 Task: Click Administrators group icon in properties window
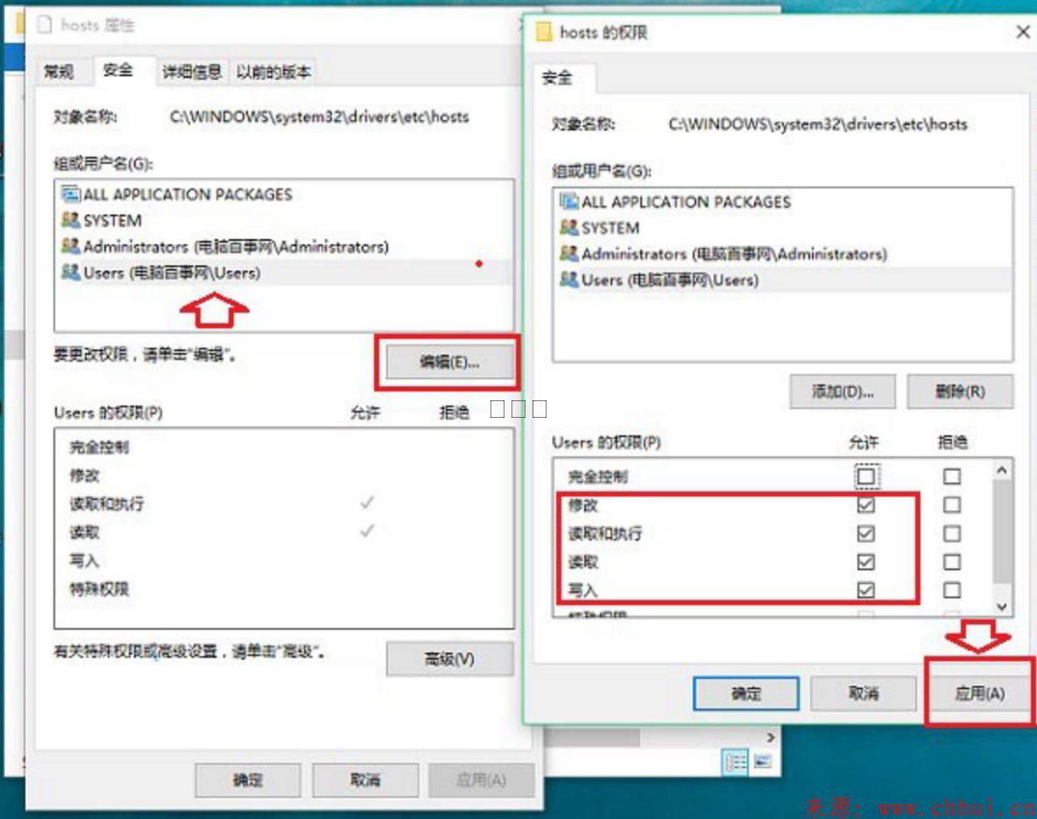click(70, 246)
